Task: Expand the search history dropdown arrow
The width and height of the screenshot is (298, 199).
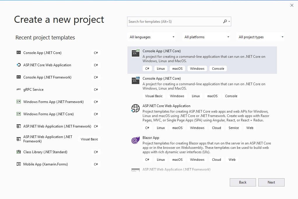Action: 229,21
